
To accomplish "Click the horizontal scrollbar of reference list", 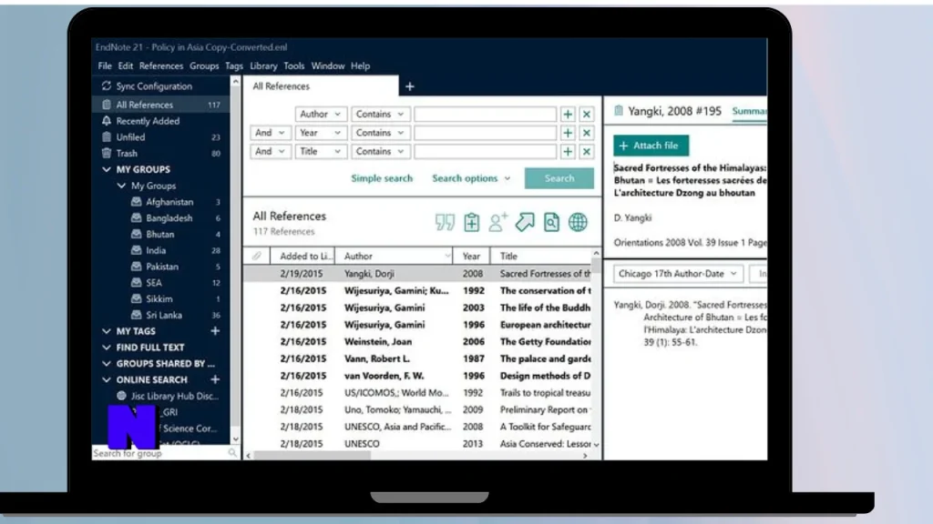I will pos(312,456).
